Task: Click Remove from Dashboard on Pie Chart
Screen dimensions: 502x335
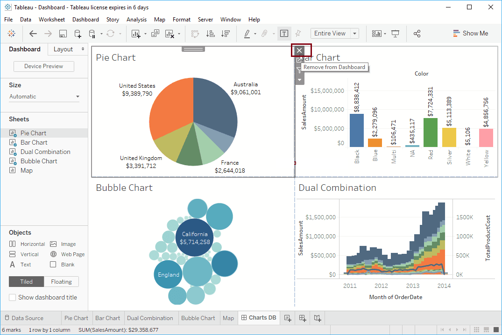Action: pos(299,50)
